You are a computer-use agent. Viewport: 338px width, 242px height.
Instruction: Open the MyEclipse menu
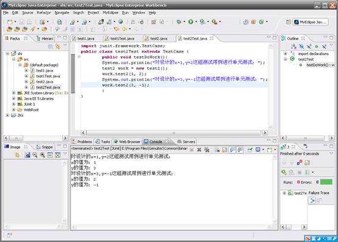click(111, 13)
